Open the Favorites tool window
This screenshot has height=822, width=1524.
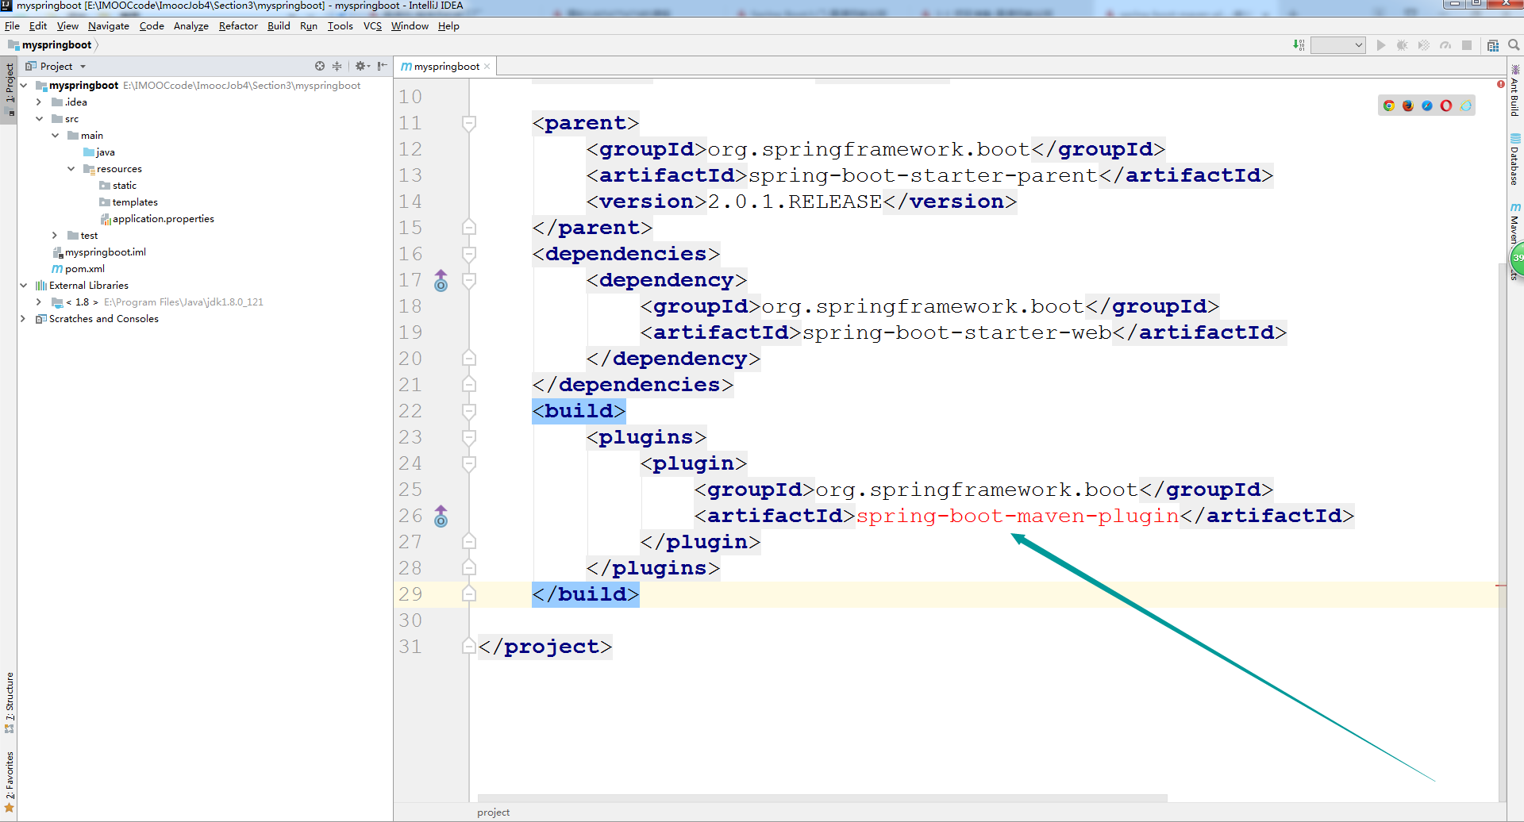pyautogui.click(x=9, y=782)
